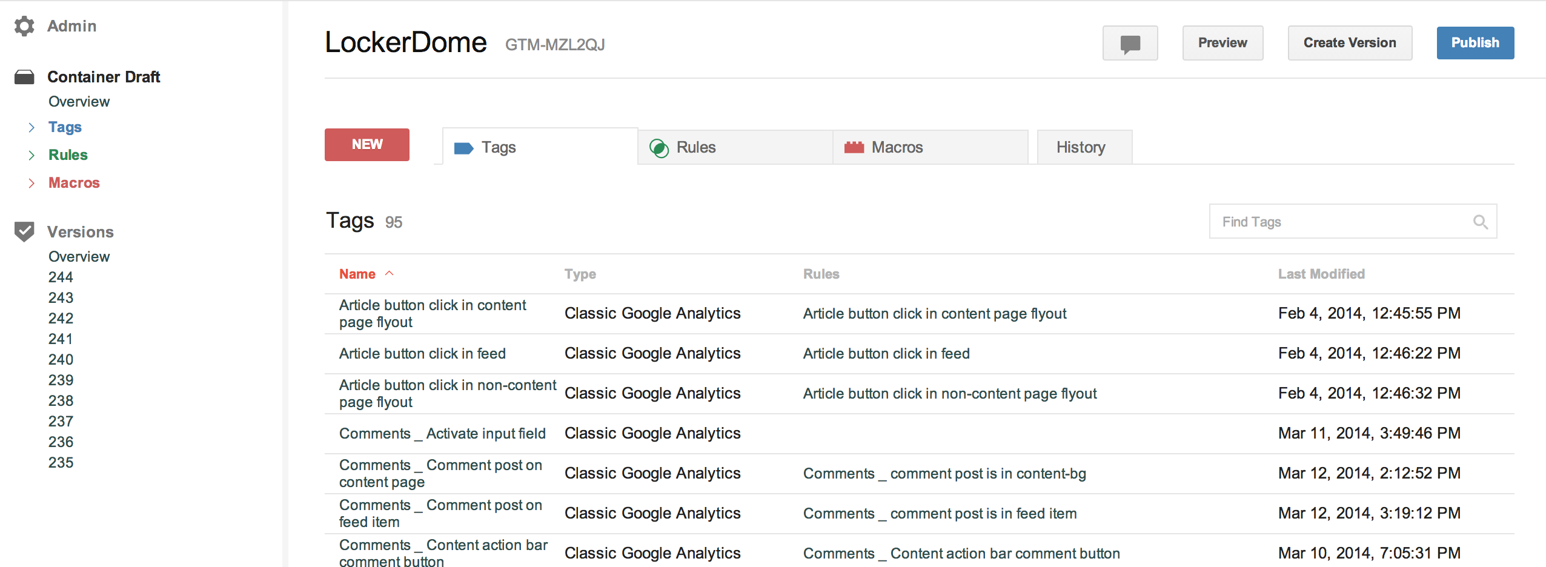Image resolution: width=1546 pixels, height=567 pixels.
Task: Open rule 'Comments _ Content action bar comment button'
Action: pyautogui.click(x=961, y=554)
